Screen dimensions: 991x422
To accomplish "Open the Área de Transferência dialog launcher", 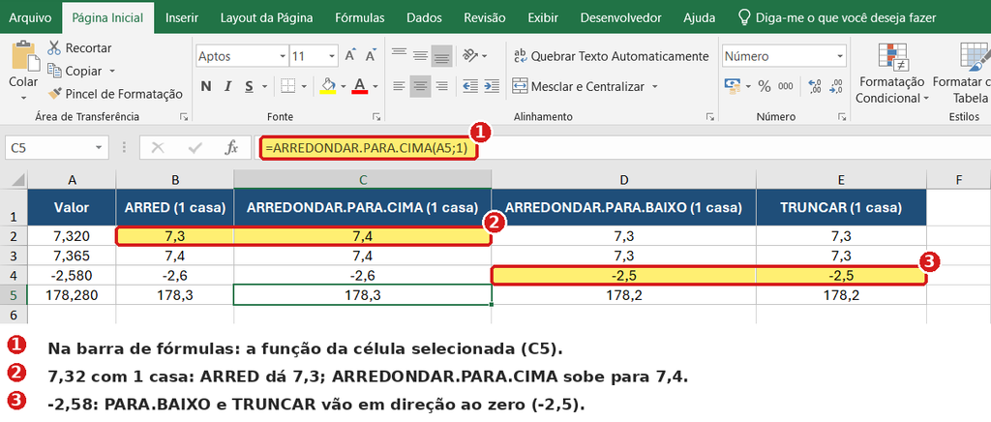I will click(x=184, y=117).
